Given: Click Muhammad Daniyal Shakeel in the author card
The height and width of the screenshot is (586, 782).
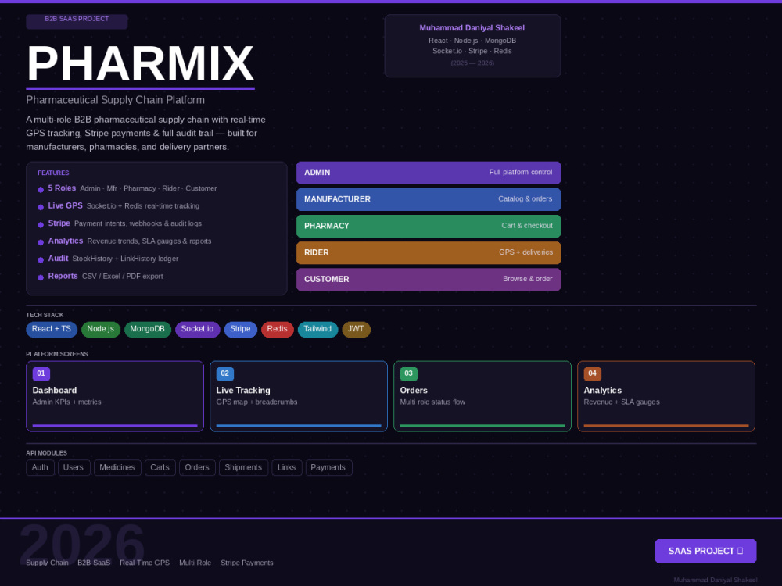Looking at the screenshot, I should pos(472,28).
